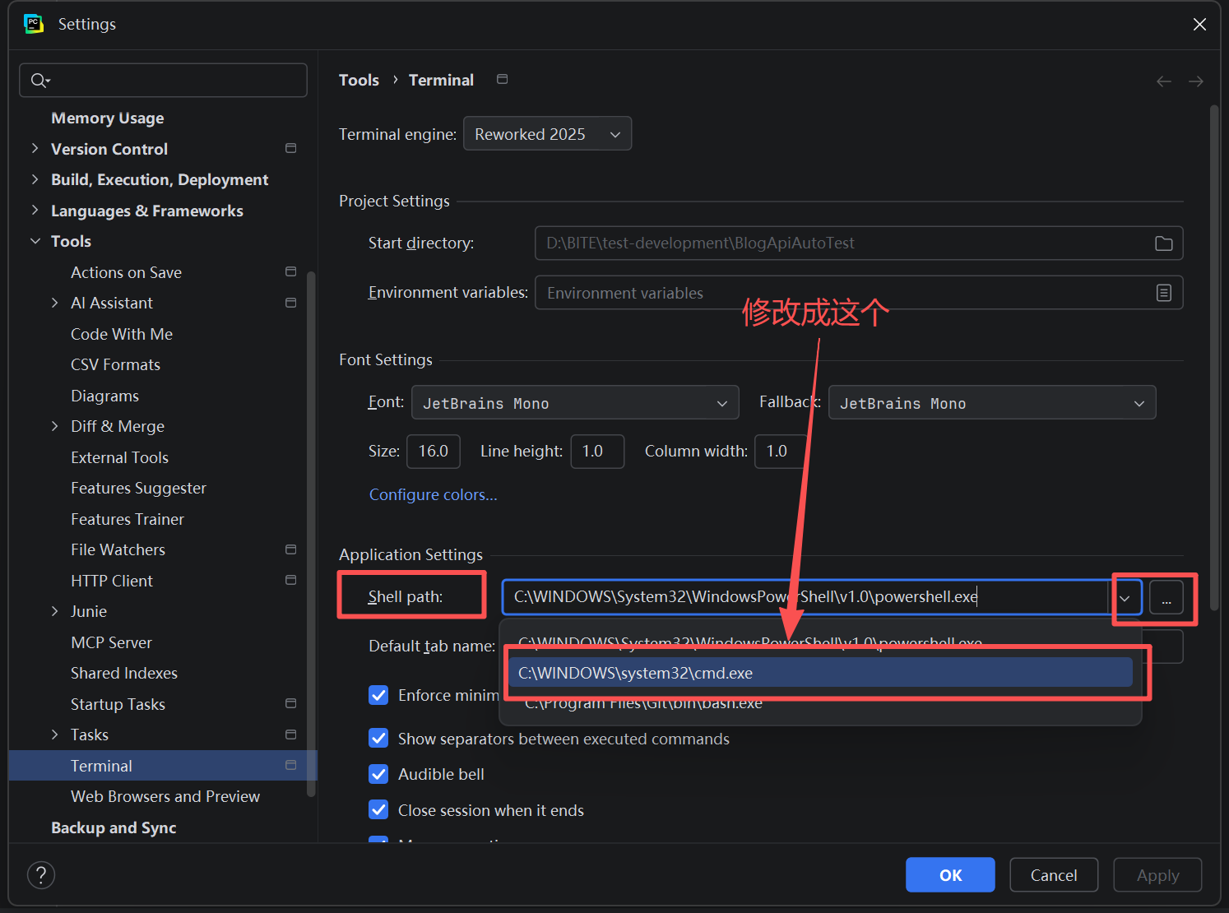Expand the Version Control section

[x=35, y=148]
